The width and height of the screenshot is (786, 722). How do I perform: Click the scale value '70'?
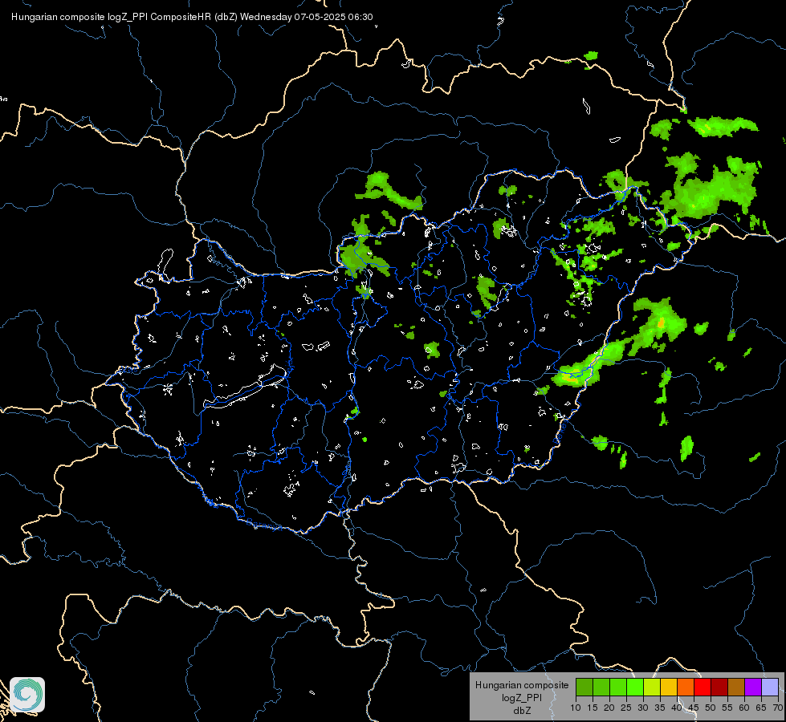click(778, 708)
